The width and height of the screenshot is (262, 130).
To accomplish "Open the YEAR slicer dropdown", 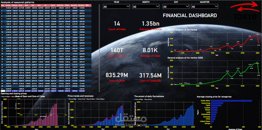I will [x=116, y=7].
